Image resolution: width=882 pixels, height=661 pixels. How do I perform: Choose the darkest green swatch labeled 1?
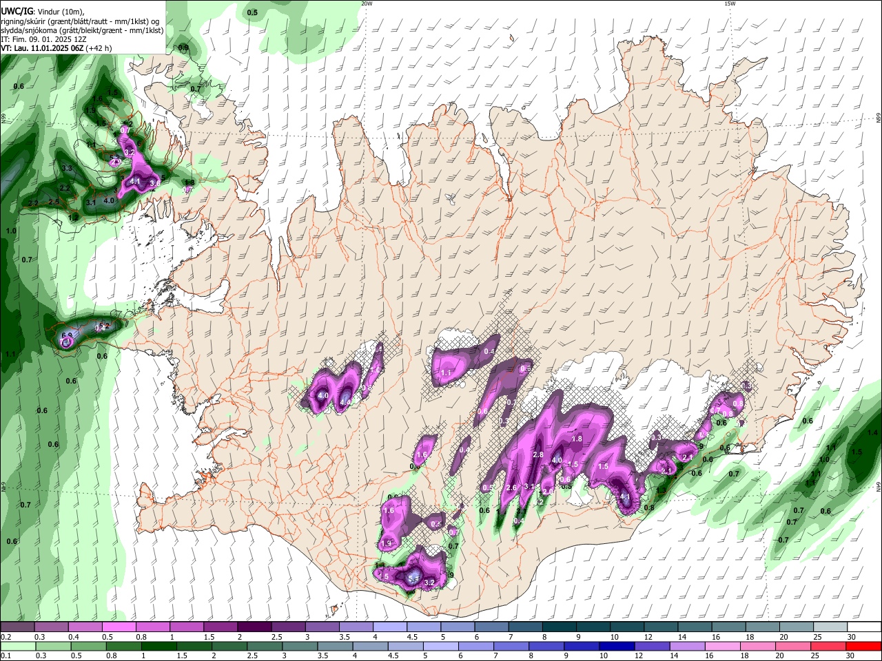tap(158, 646)
